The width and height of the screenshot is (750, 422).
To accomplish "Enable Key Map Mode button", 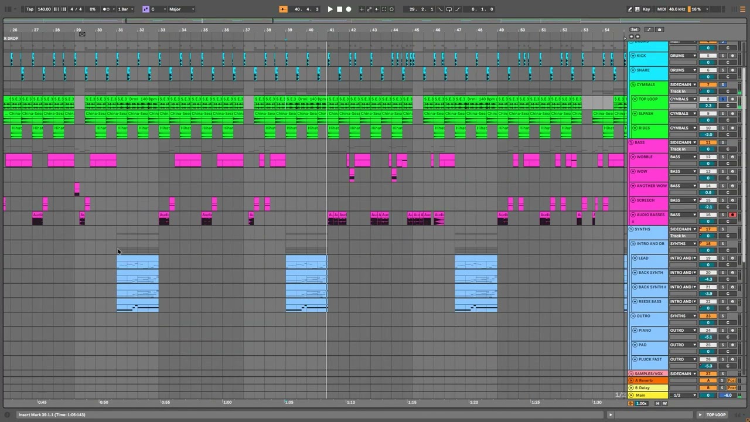I will click(646, 9).
